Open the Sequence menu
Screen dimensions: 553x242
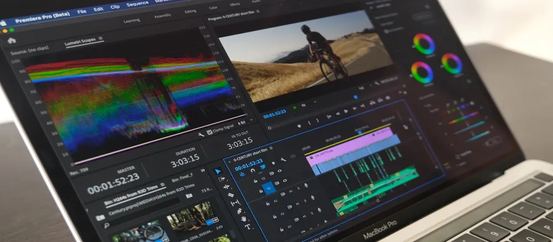[137, 4]
